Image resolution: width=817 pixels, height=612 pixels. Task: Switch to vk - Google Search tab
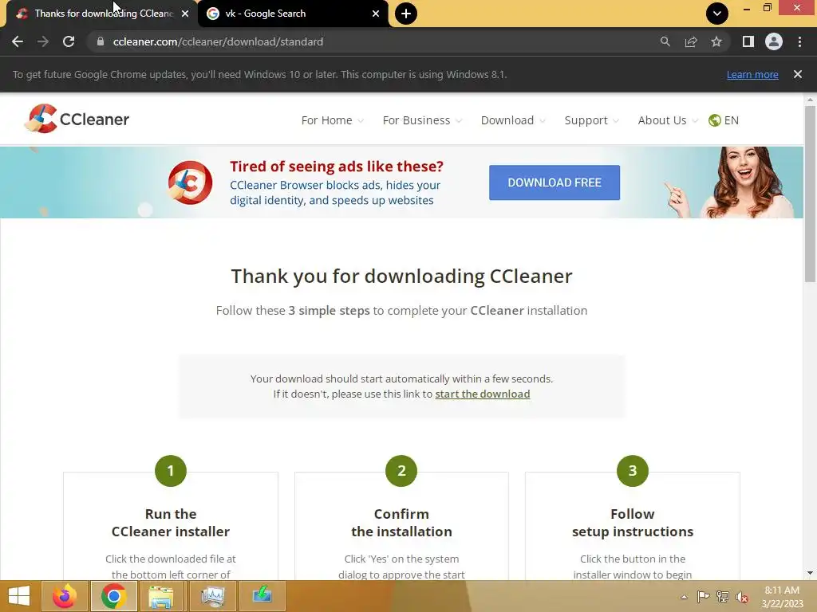pos(293,14)
